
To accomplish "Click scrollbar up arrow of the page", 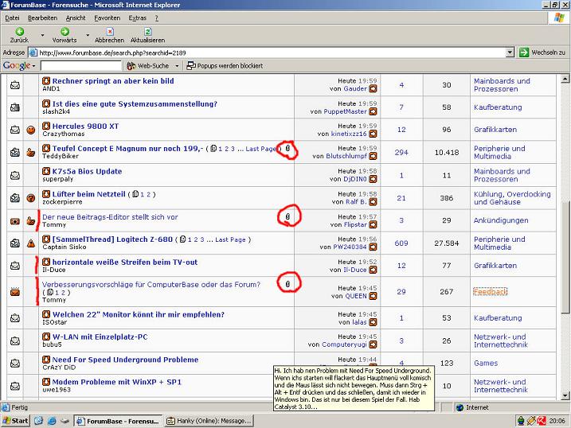I will click(565, 79).
